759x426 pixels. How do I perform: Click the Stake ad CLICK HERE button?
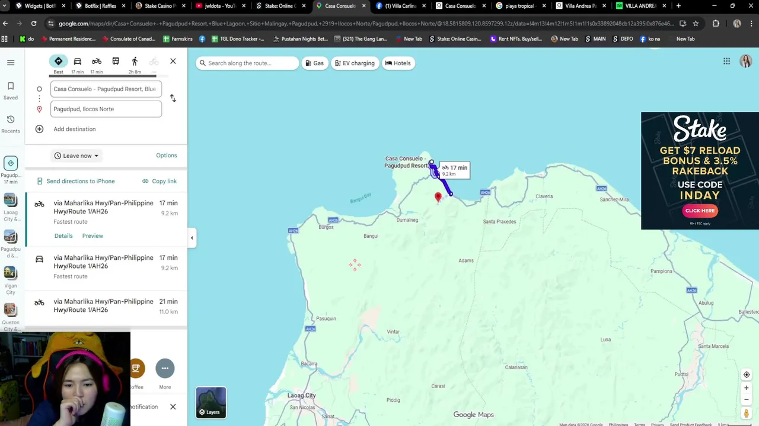click(700, 211)
